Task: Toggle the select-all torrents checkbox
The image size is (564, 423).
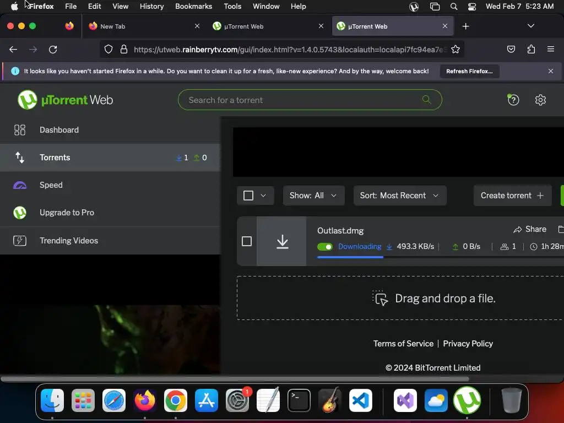Action: coord(248,196)
